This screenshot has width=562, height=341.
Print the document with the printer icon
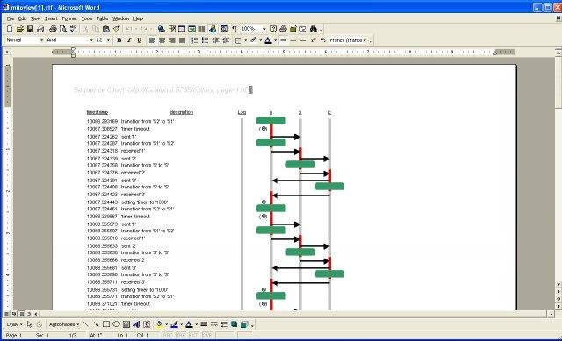(53, 29)
